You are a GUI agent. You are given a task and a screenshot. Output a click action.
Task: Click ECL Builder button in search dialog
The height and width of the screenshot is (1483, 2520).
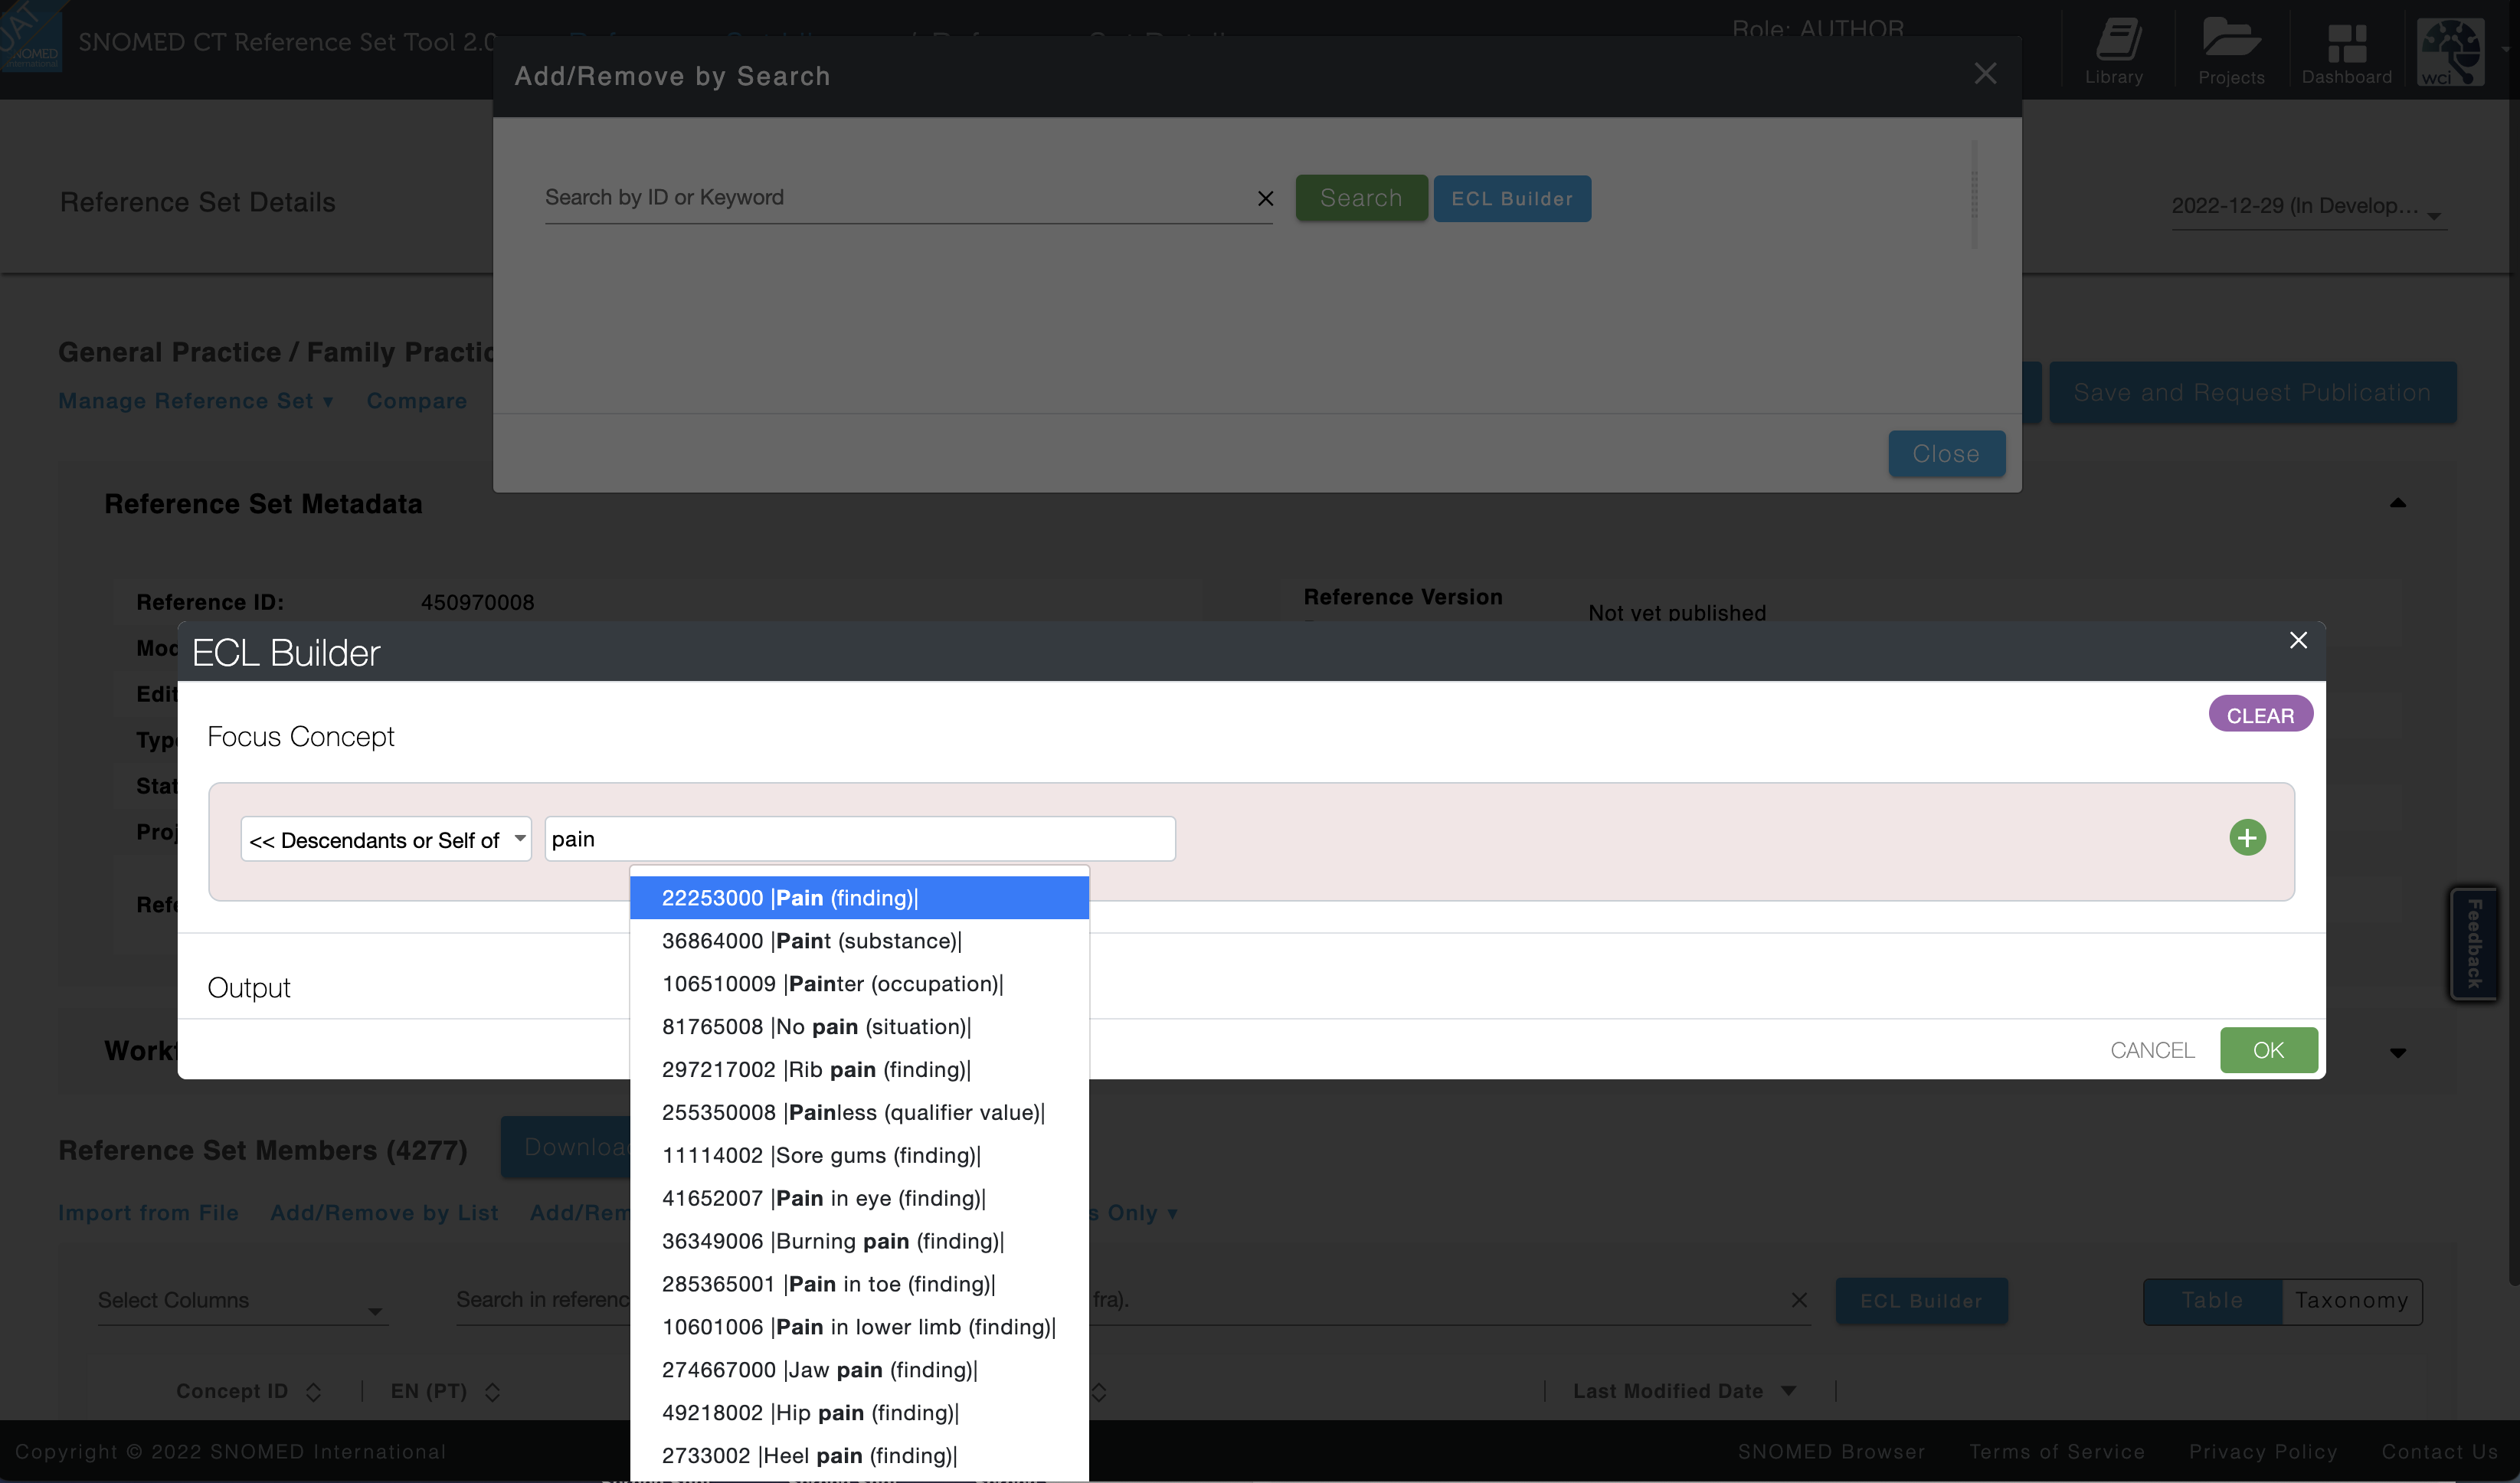[x=1512, y=198]
